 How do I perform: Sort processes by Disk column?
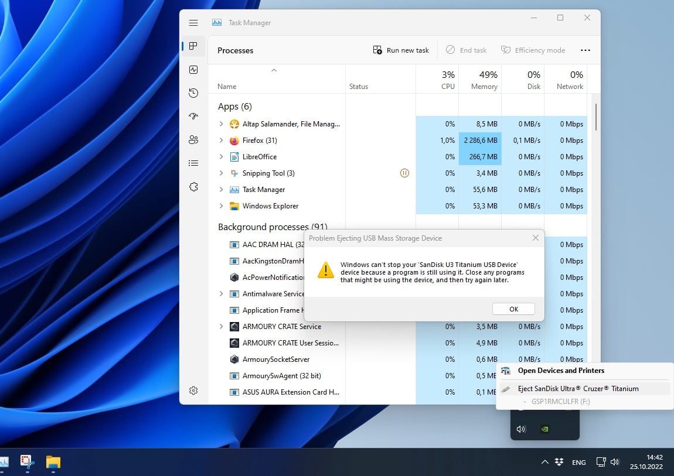point(523,79)
